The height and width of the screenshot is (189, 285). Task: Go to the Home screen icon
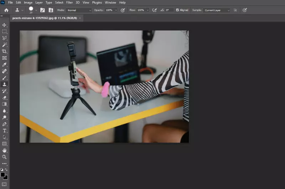(6, 10)
